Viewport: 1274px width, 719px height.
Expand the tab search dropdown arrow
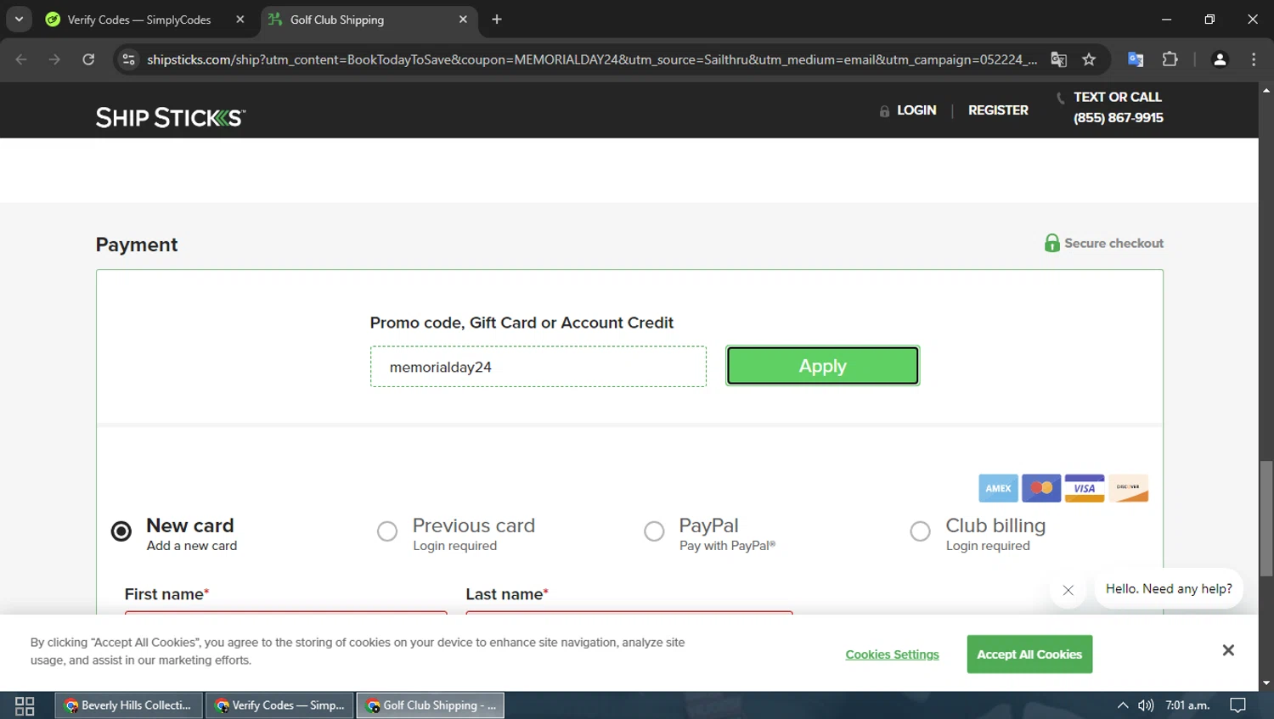19,19
